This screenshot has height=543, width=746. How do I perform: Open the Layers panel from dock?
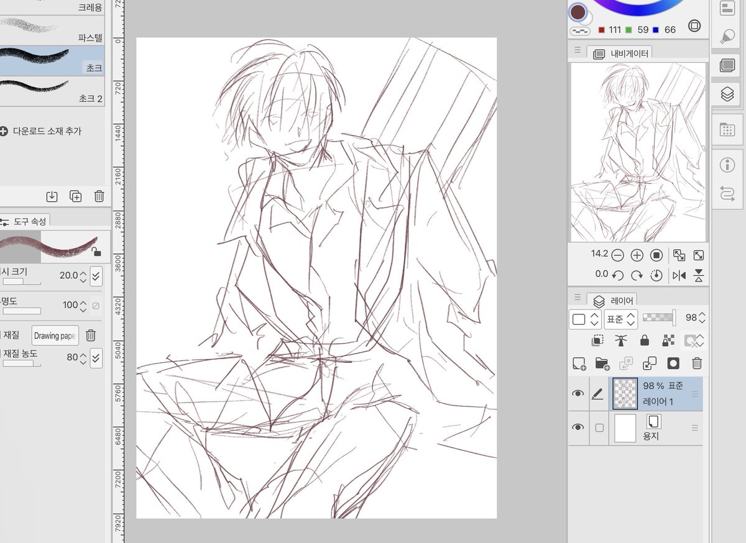(x=727, y=94)
